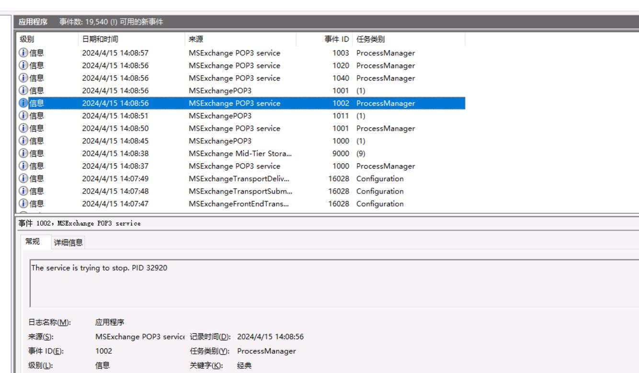The image size is (639, 373).
Task: Click info icon of event 1003 row
Action: pyautogui.click(x=23, y=53)
